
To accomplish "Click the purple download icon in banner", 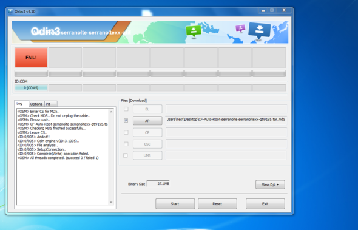I will [240, 29].
